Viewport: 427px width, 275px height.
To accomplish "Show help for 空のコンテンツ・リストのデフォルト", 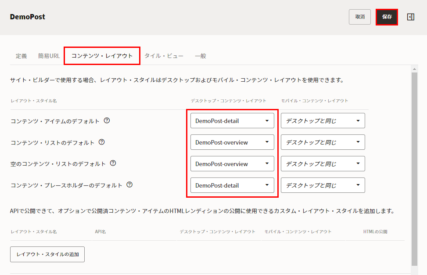I will [113, 163].
